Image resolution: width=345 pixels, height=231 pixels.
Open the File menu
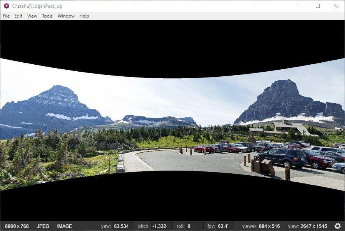point(6,16)
